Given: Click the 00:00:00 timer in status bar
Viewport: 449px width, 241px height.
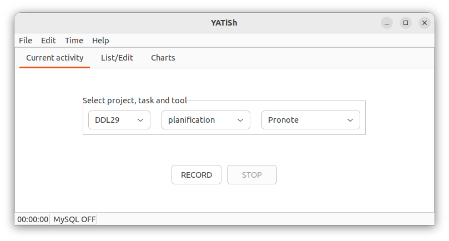Looking at the screenshot, I should pyautogui.click(x=33, y=219).
